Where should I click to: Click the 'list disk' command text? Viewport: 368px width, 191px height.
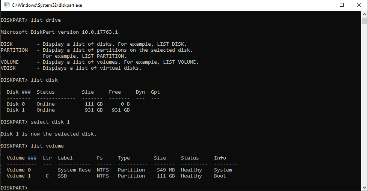pos(44,80)
